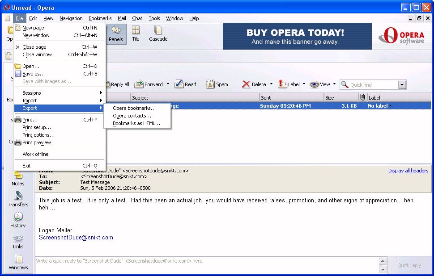
Task: Expand the Delete button dropdown arrow
Action: [271, 84]
